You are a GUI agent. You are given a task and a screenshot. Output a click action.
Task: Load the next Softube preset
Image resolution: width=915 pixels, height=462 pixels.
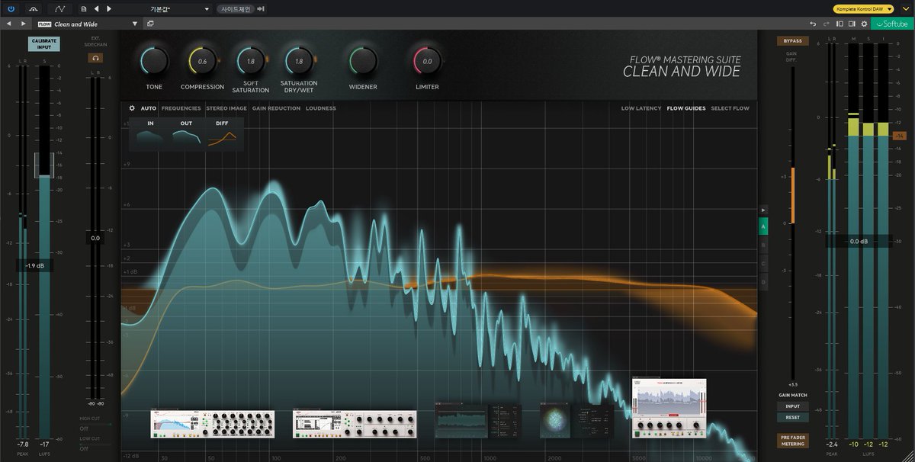(x=24, y=24)
